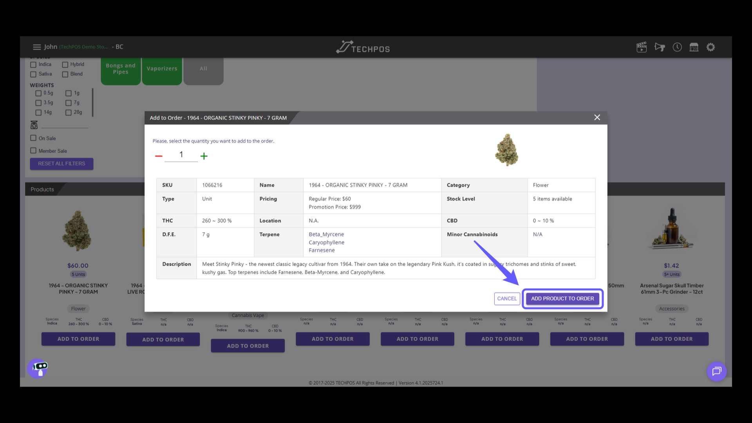
Task: Click the $60.00 price on Stinky Pinky
Action: click(x=78, y=266)
